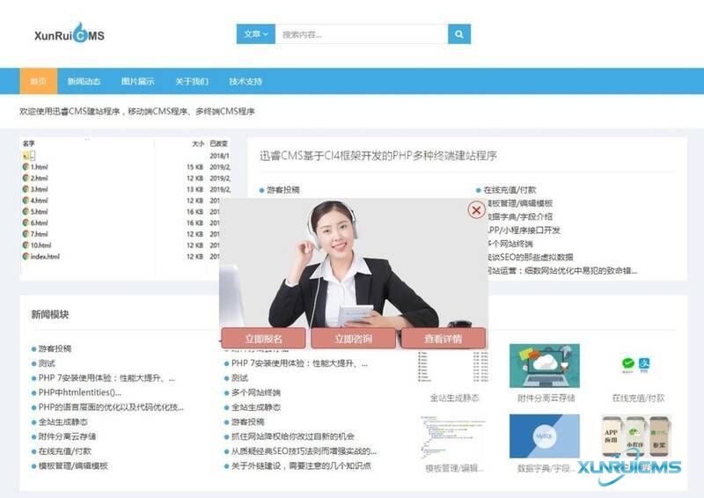Open the WeChat/Alipay payment icons image
704x498 pixels.
pyautogui.click(x=635, y=364)
